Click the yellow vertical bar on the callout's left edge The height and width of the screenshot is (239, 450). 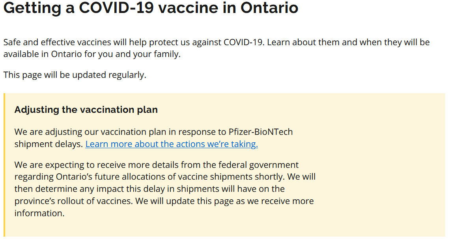click(x=4, y=165)
